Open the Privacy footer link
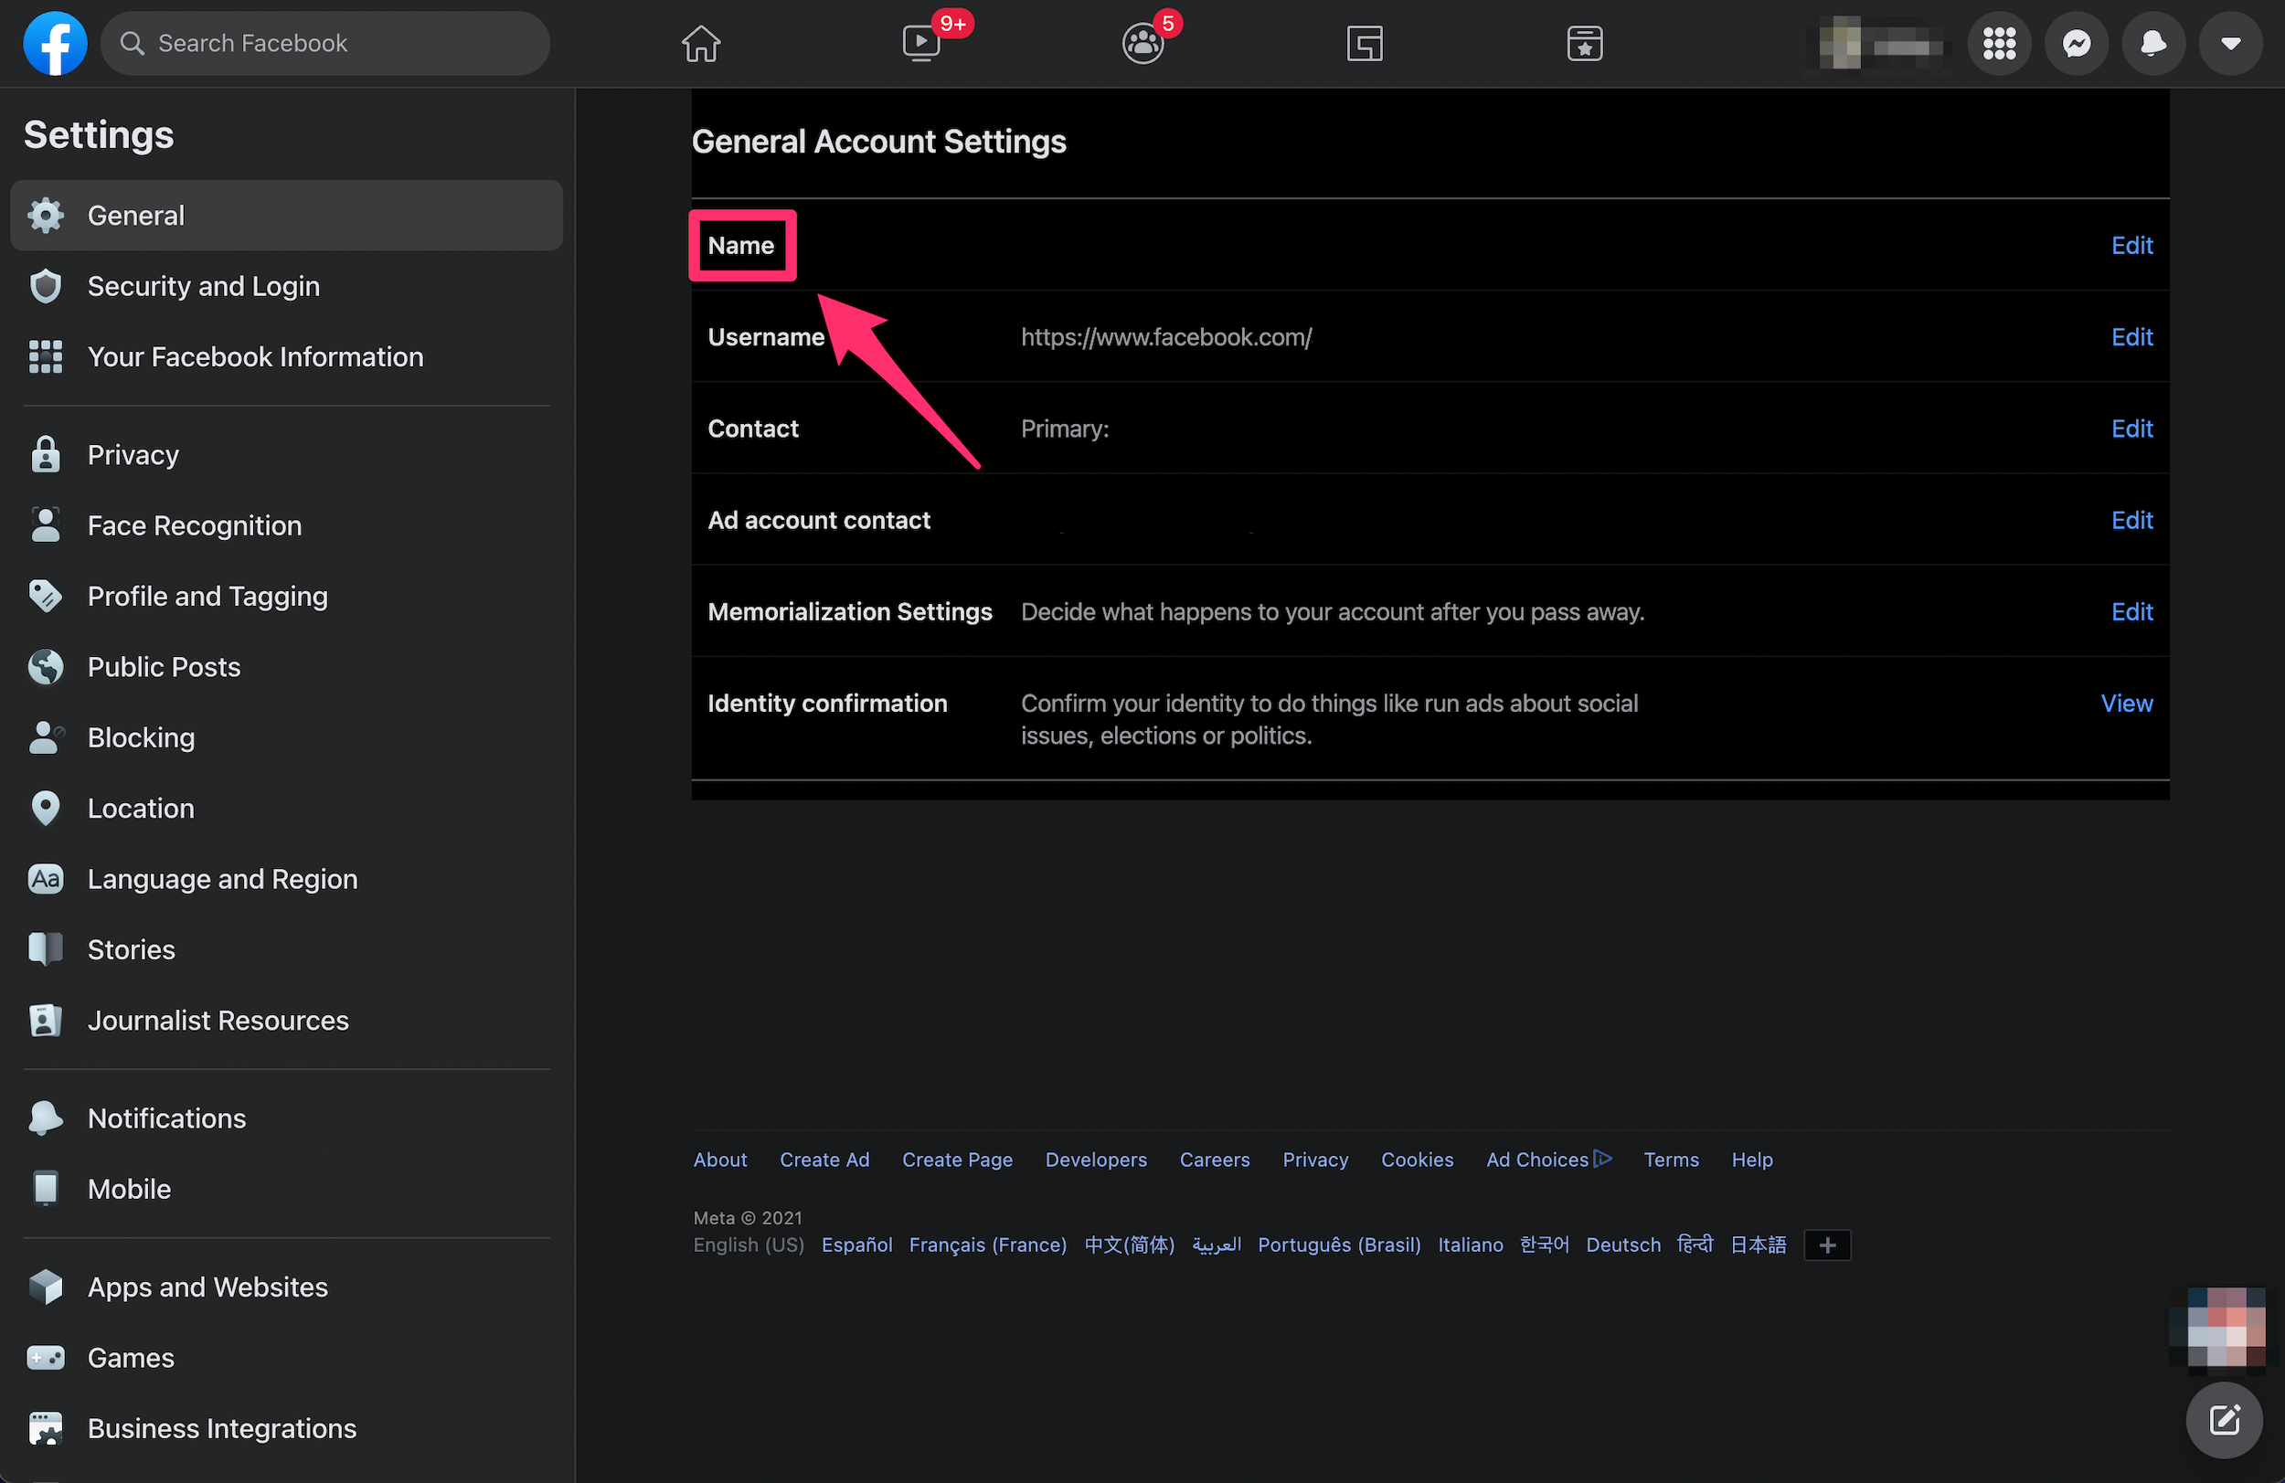The width and height of the screenshot is (2285, 1483). coord(1315,1160)
